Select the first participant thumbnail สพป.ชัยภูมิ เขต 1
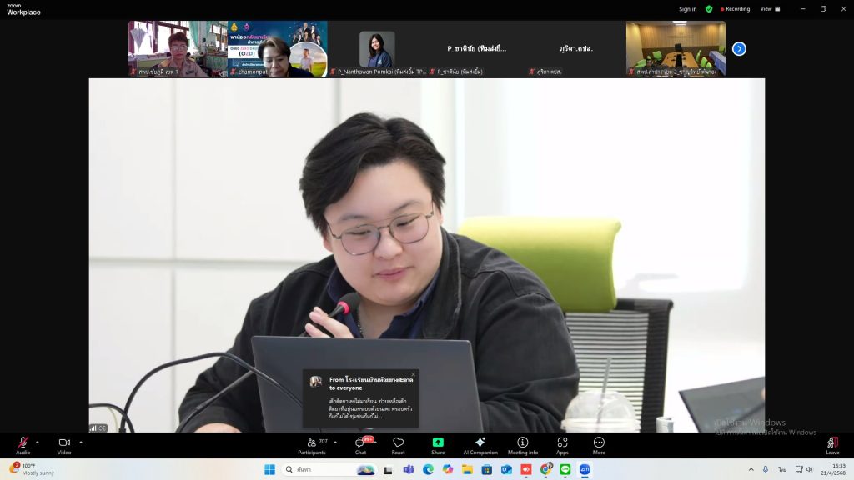 pyautogui.click(x=178, y=49)
